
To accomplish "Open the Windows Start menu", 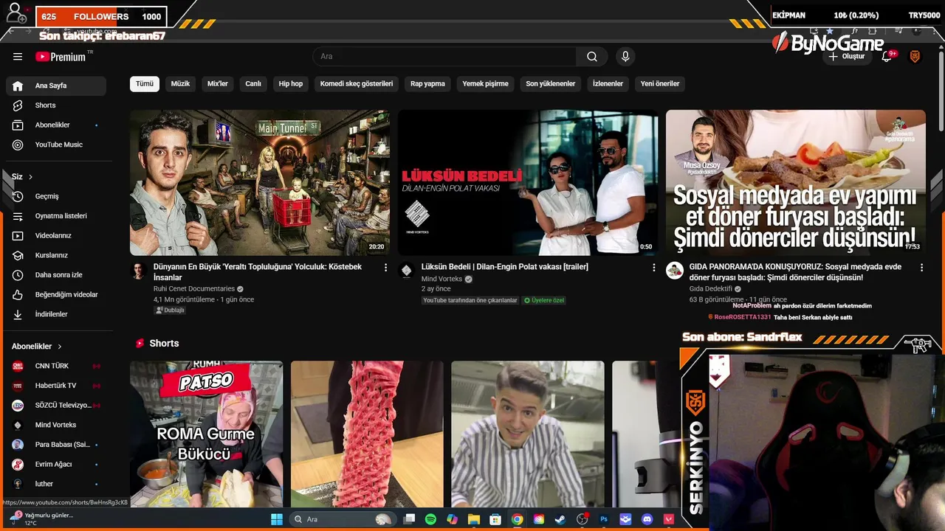I will coord(277,519).
